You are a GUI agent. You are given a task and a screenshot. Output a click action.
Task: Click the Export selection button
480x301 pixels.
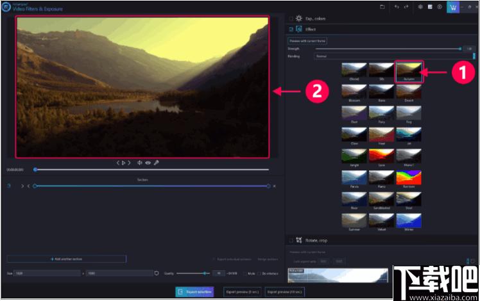click(194, 292)
